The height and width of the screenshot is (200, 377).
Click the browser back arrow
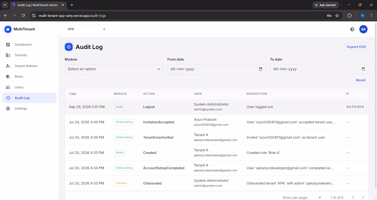[x=6, y=16]
